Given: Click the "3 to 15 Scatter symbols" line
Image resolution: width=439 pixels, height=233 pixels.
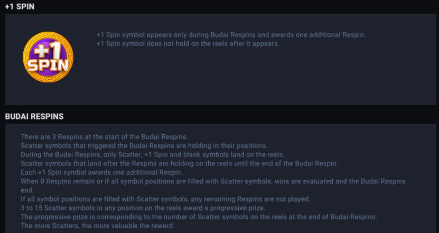Looking at the screenshot, I should point(143,208).
